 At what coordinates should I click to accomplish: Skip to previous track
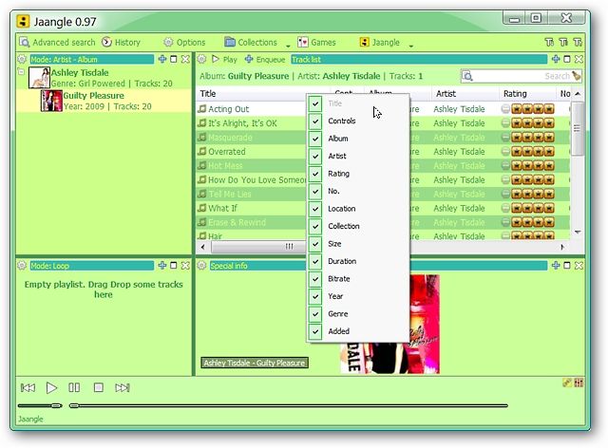coord(28,387)
